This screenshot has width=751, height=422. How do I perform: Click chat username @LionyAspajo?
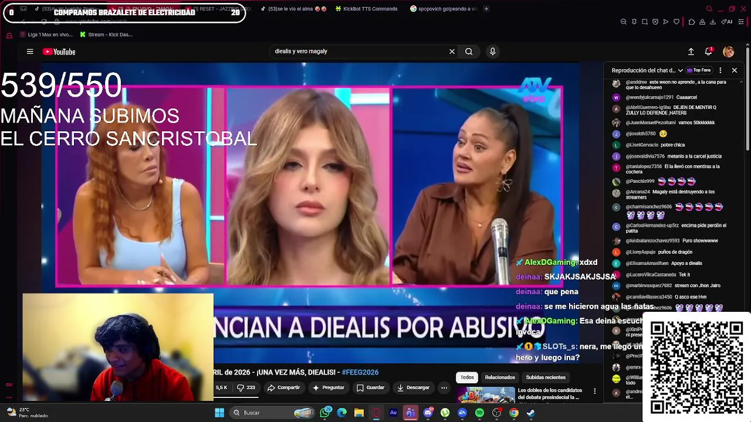(x=640, y=252)
